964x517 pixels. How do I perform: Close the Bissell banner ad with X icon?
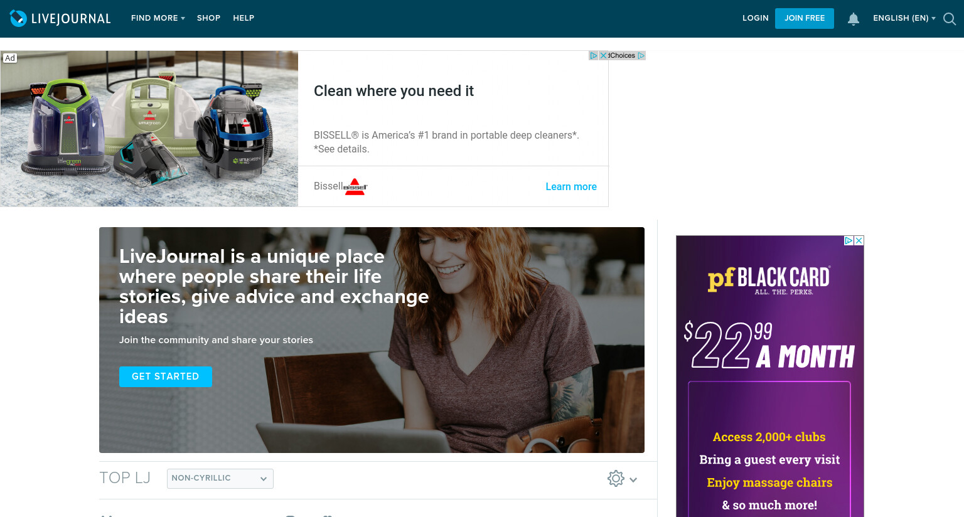pyautogui.click(x=604, y=55)
